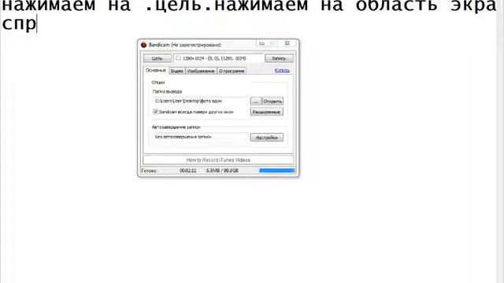This screenshot has width=504, height=283.
Task: Browse output folder with the ... button
Action: [255, 101]
